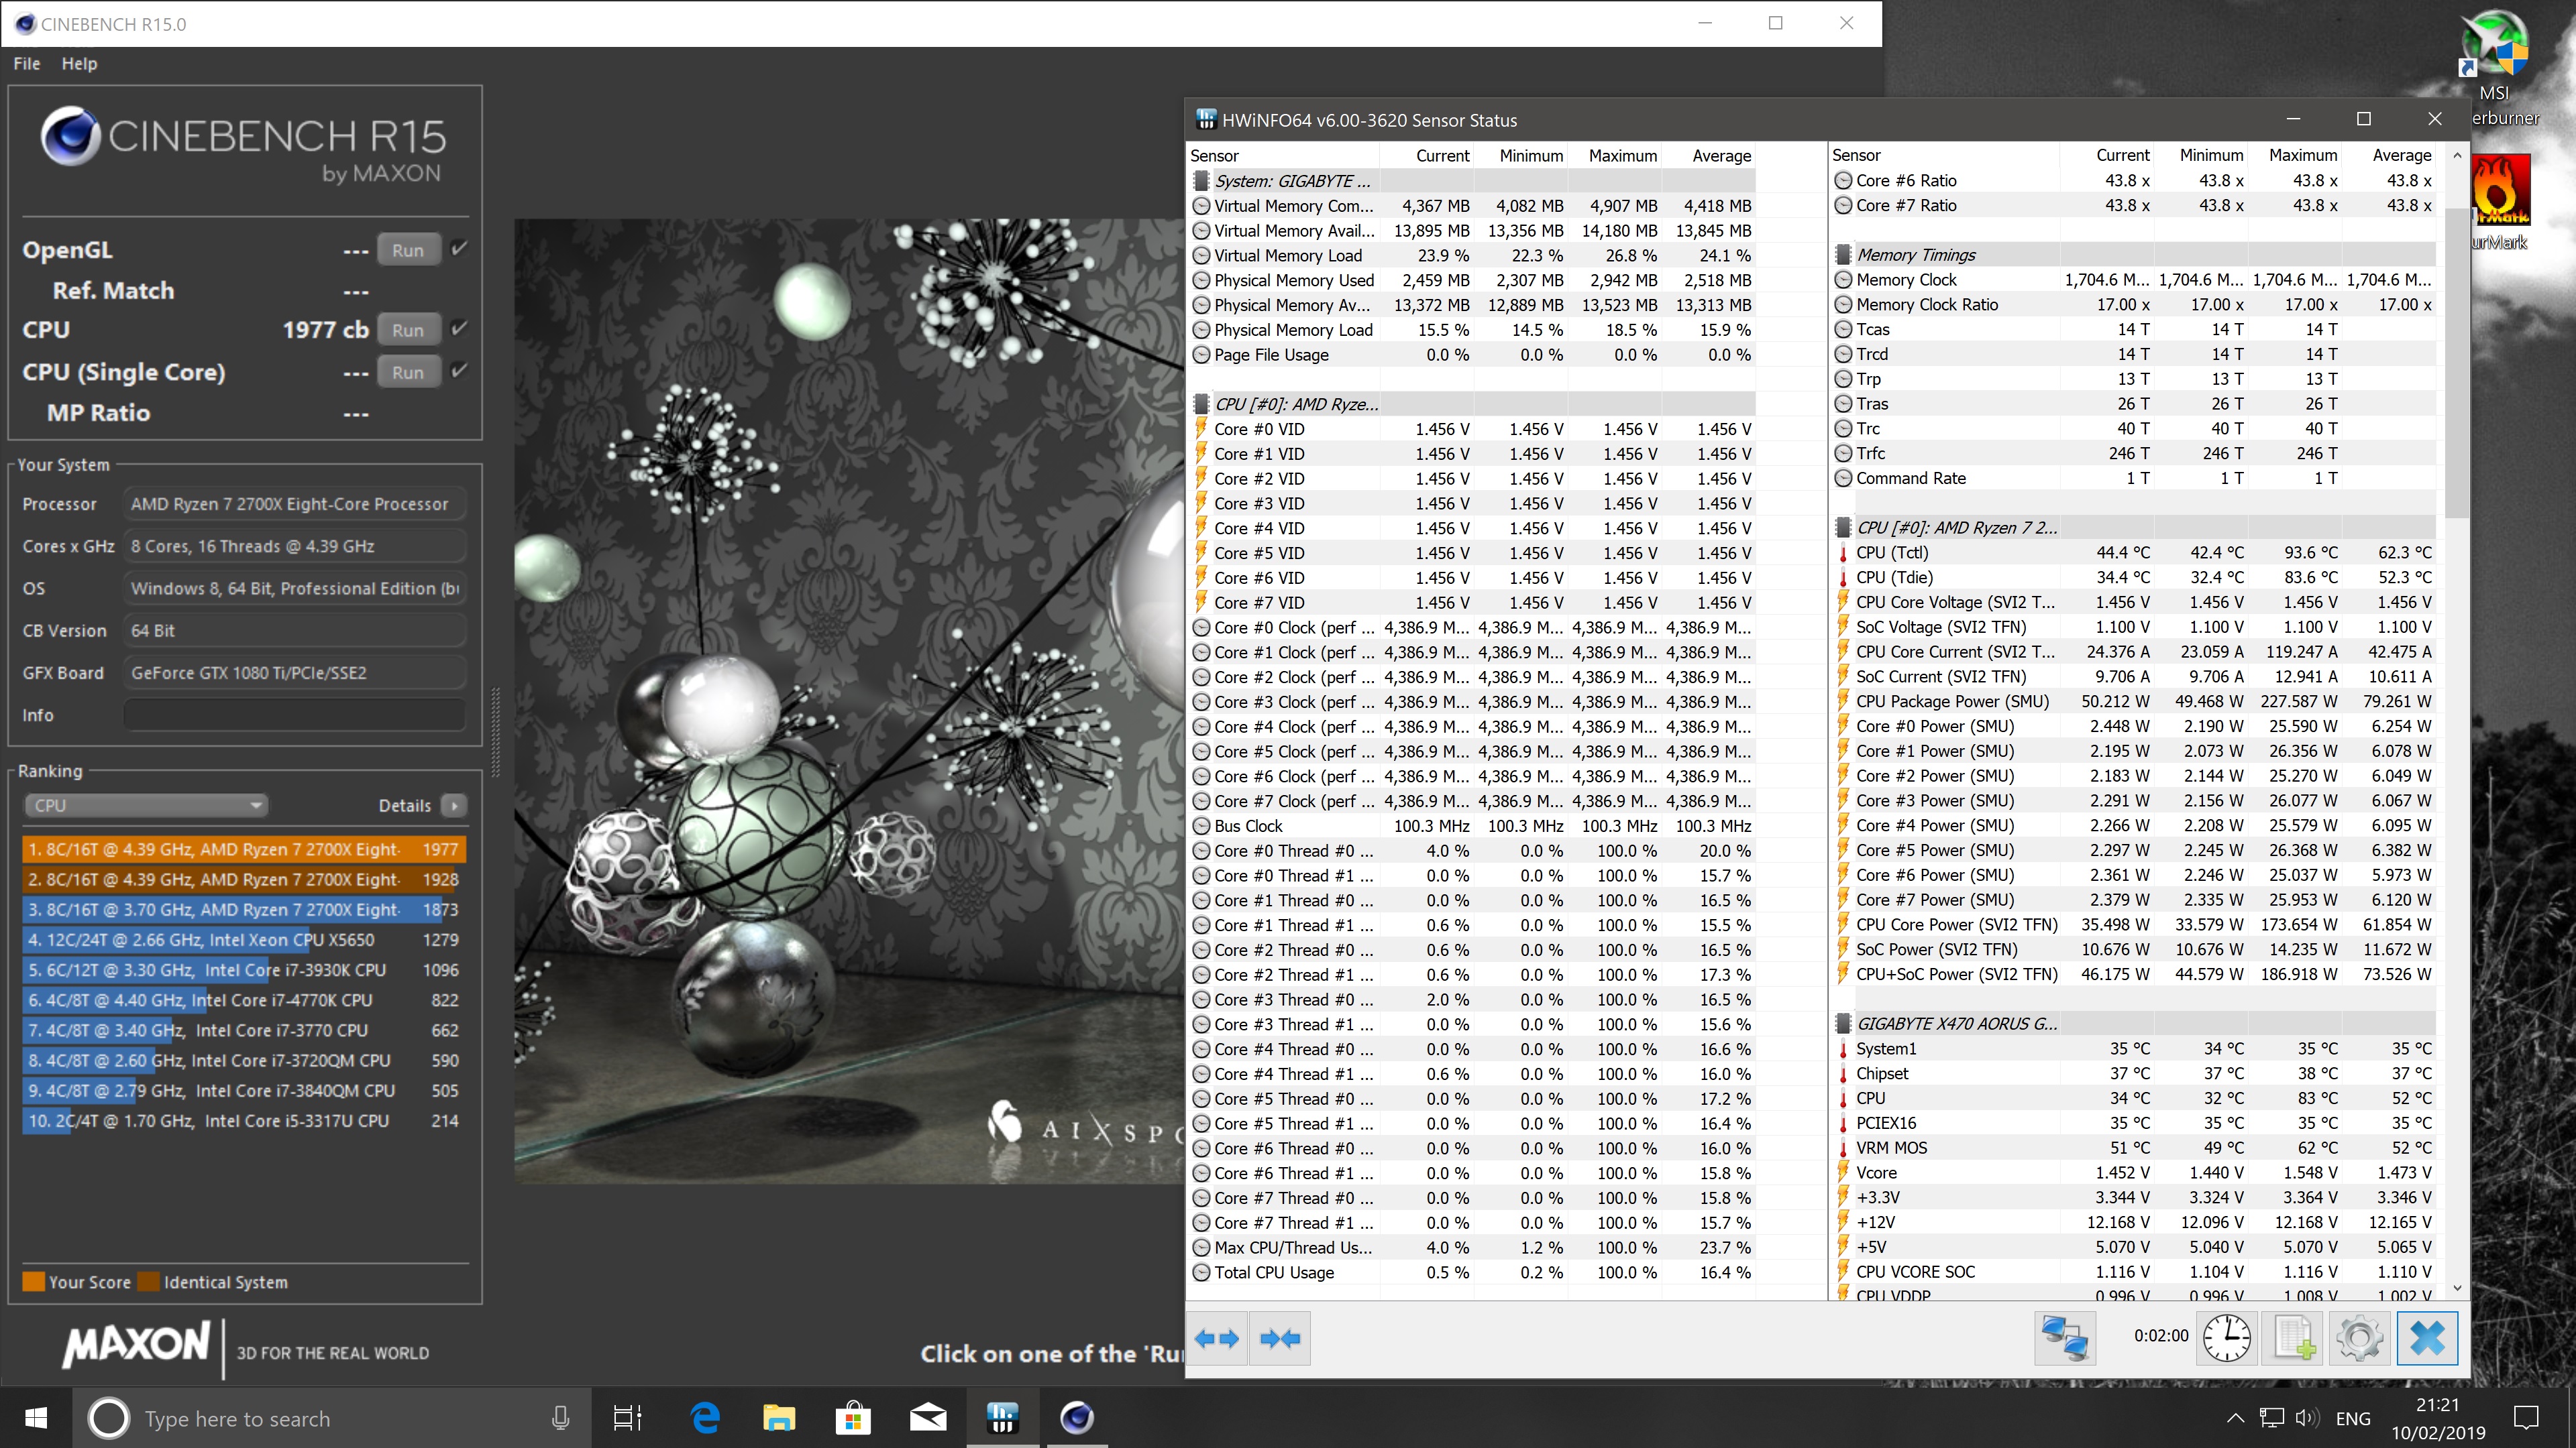Click the HWiNFO clock reset timer icon
This screenshot has height=1448, width=2576.
tap(2227, 1338)
